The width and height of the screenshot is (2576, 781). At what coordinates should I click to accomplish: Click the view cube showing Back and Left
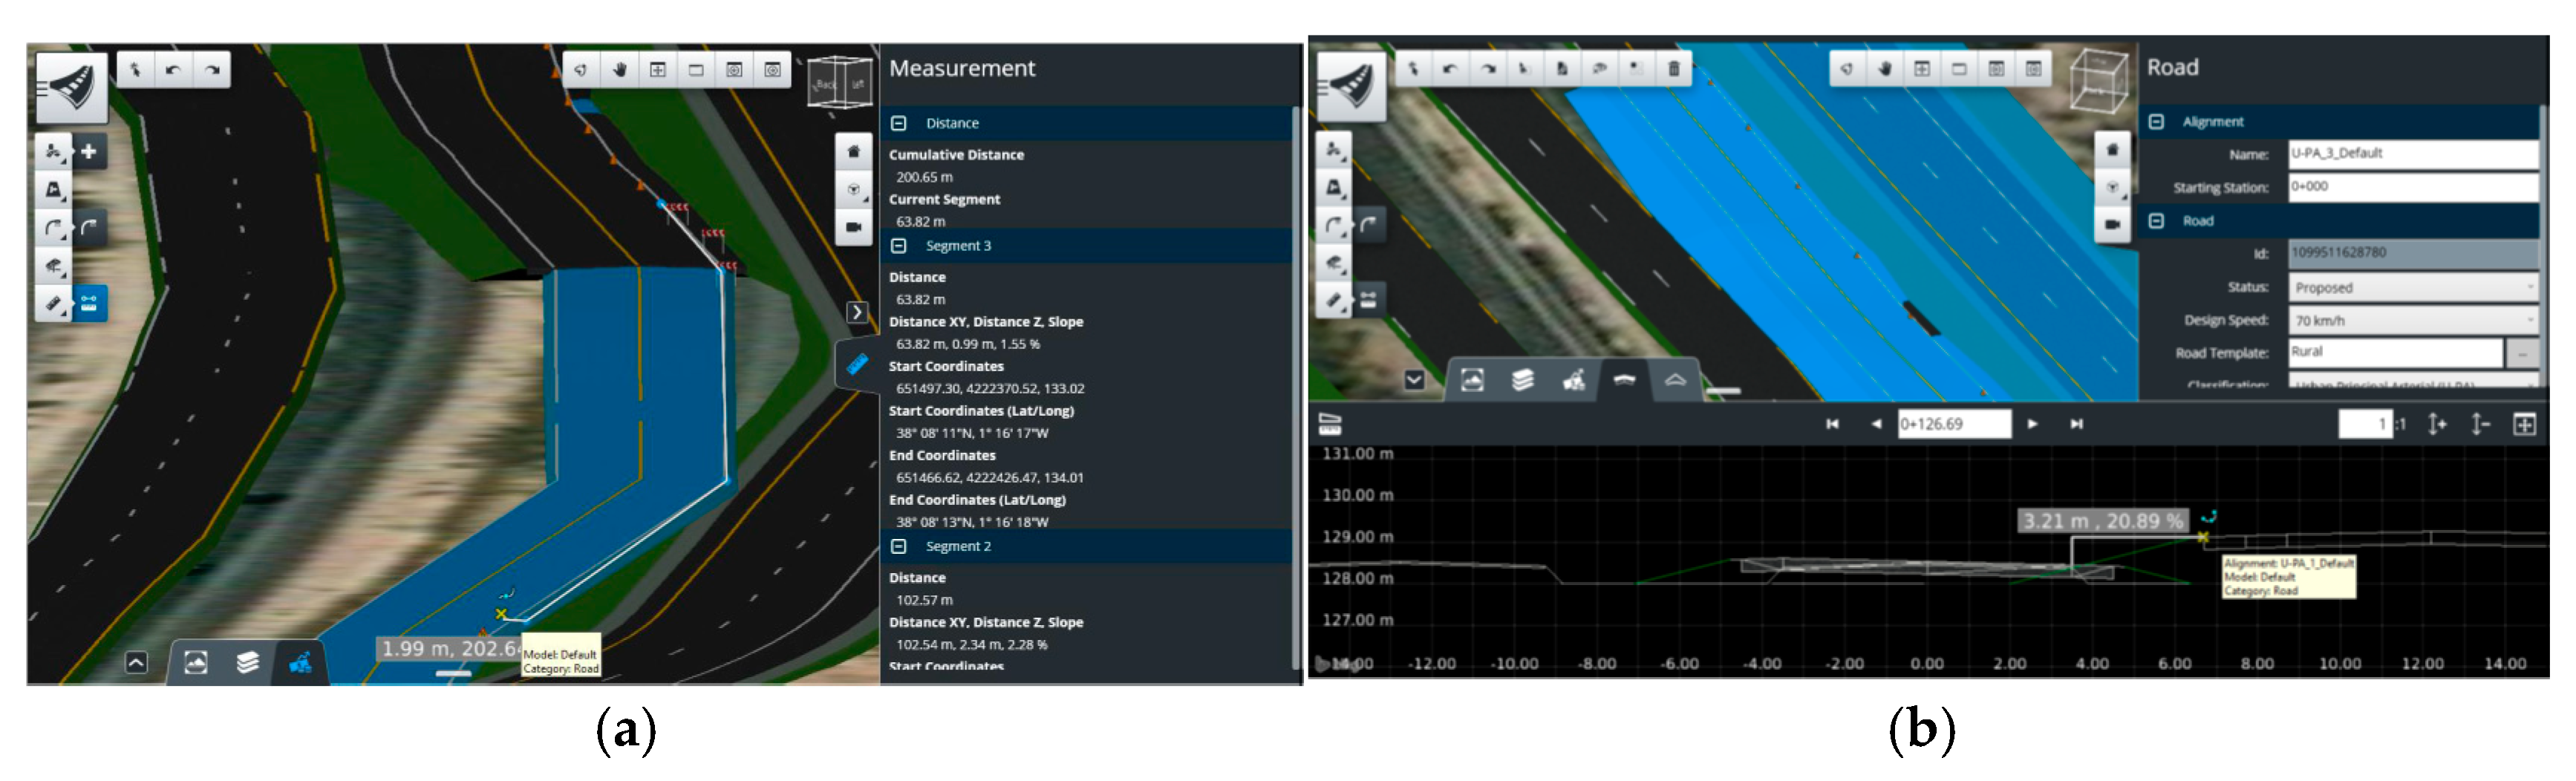pos(839,84)
